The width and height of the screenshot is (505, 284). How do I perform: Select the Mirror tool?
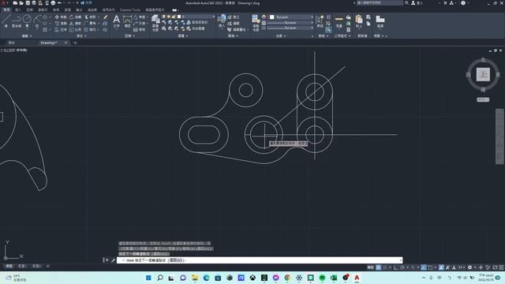pyautogui.click(x=76, y=23)
